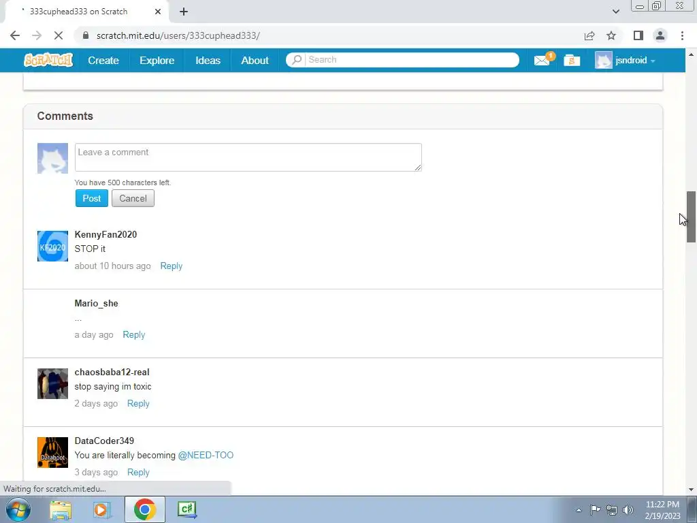Click the Cancel comment button
The image size is (697, 523).
[133, 198]
